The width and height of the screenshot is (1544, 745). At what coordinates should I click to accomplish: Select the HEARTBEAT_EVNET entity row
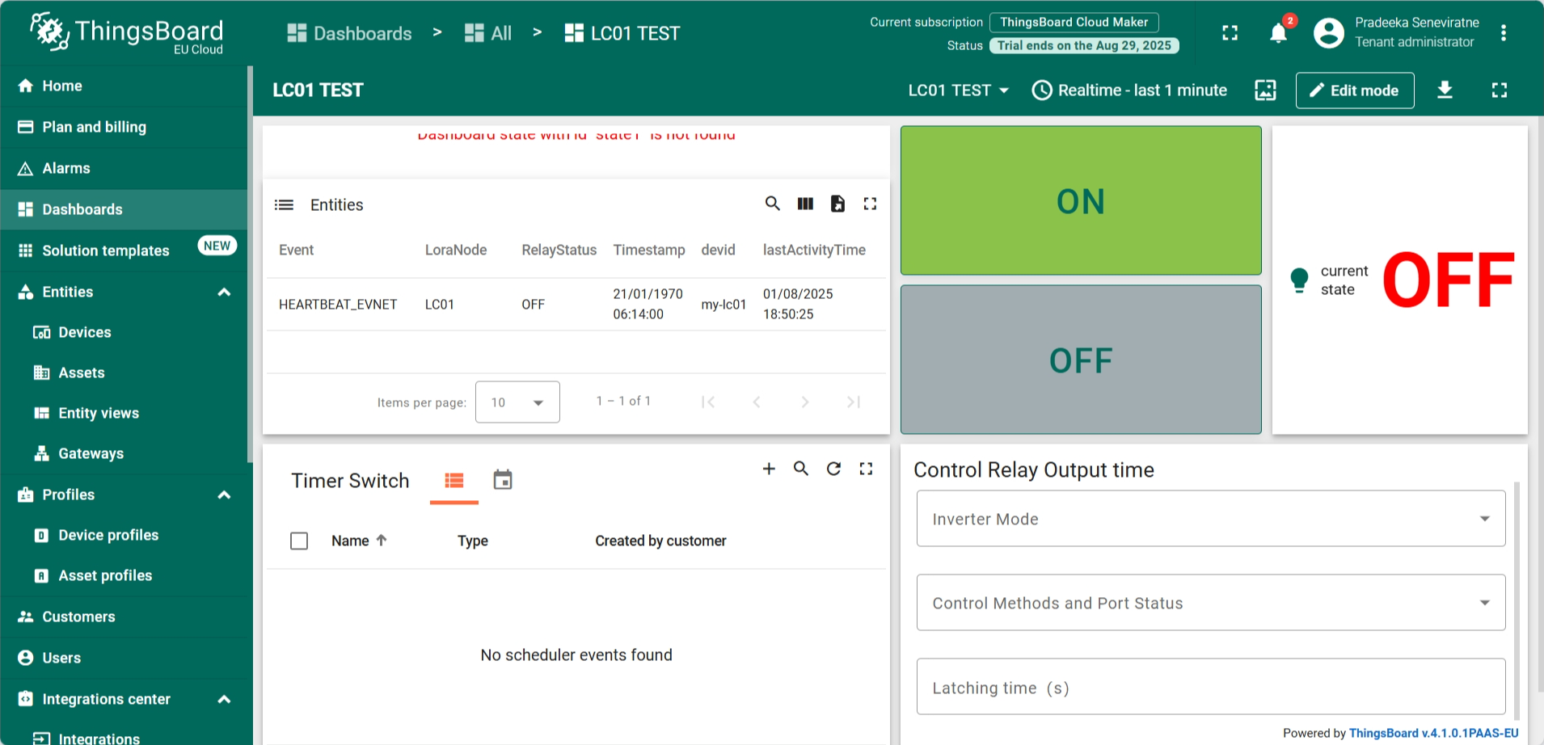tap(576, 304)
